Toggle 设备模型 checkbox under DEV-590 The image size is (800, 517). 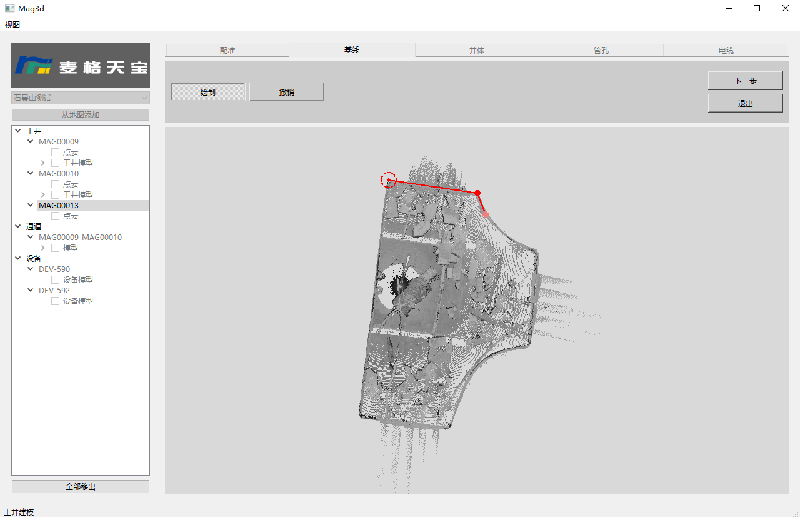point(56,280)
